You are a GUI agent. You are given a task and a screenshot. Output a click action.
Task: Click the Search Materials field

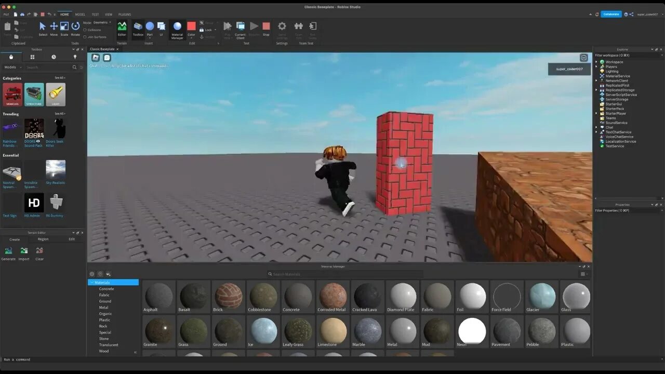[345, 274]
